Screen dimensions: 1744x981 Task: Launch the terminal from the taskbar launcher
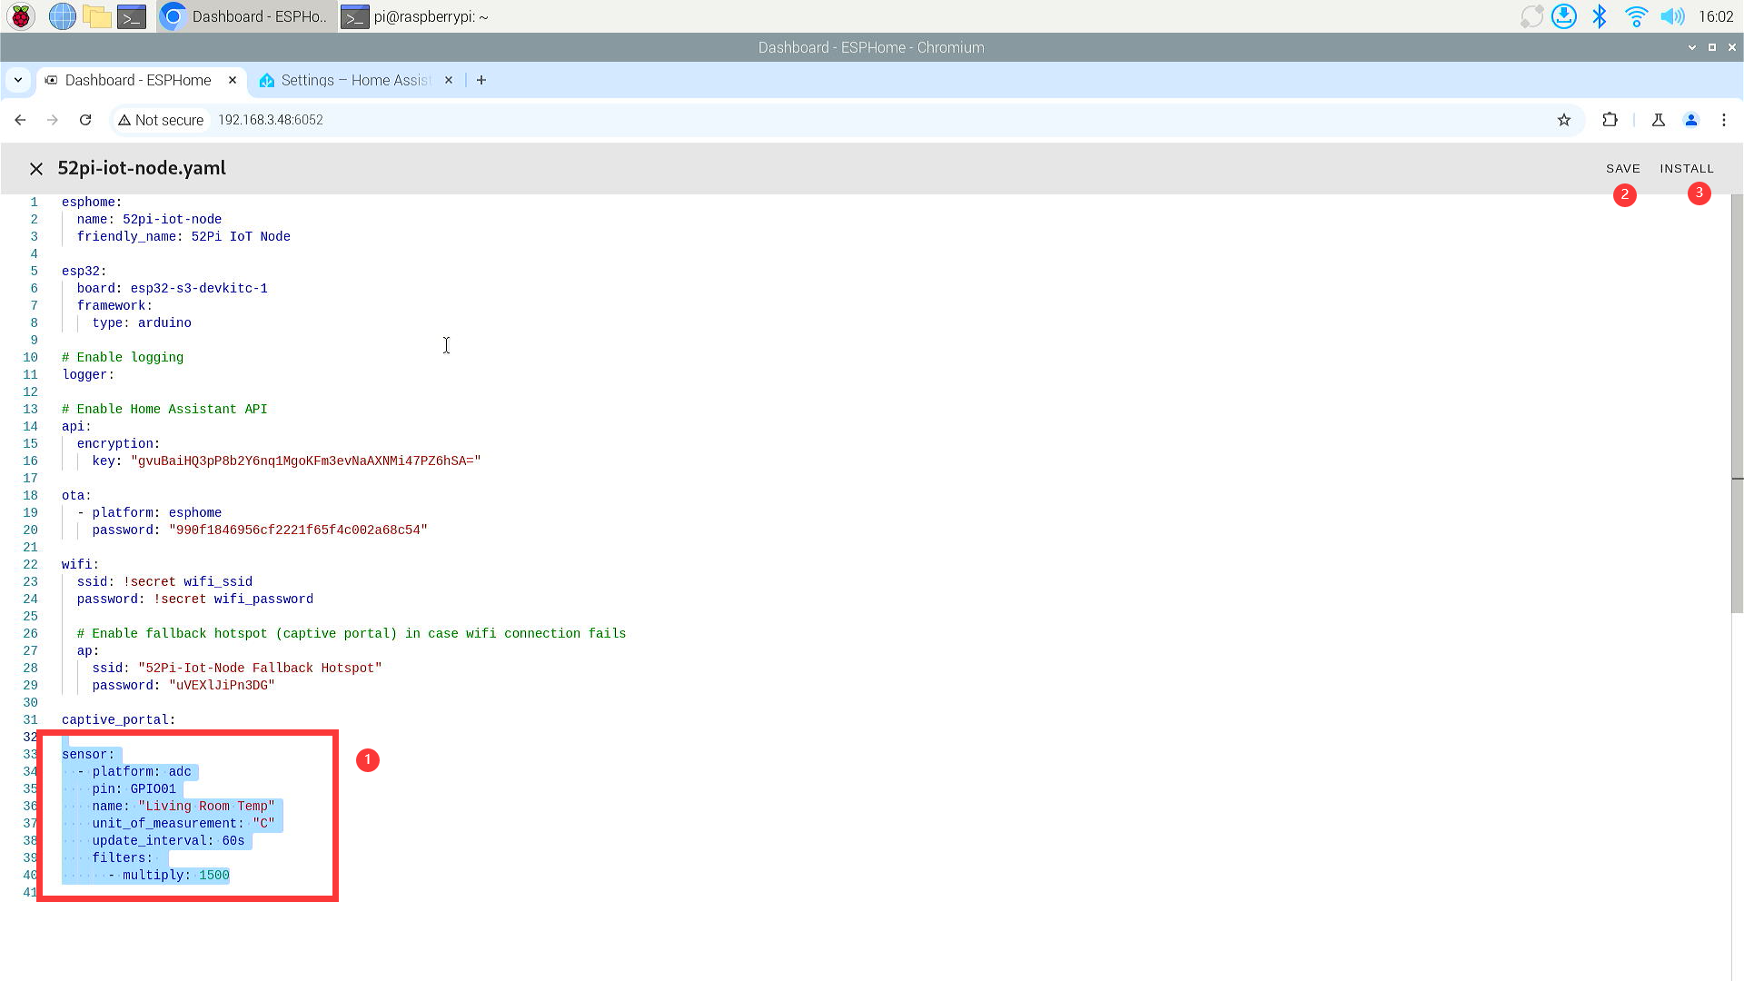coord(132,16)
